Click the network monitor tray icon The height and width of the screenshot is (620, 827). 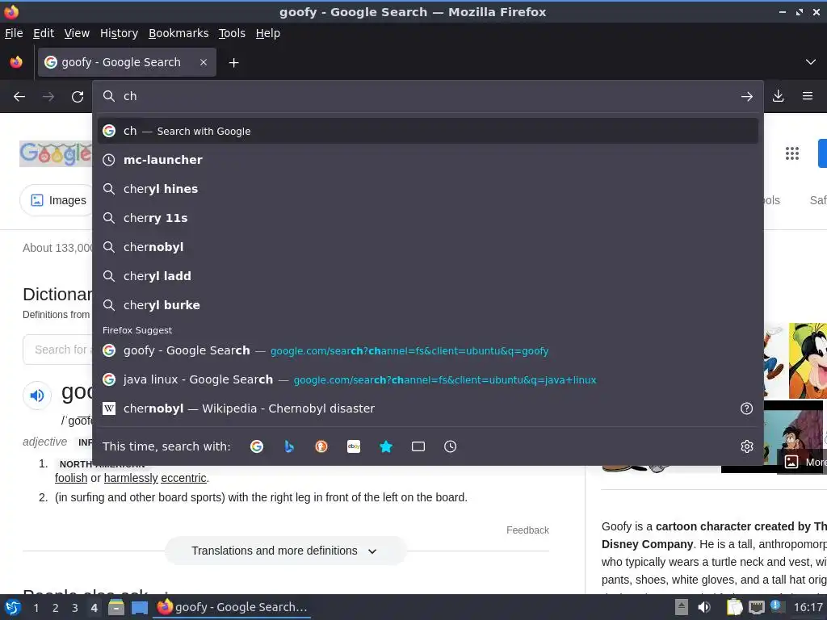(x=756, y=607)
